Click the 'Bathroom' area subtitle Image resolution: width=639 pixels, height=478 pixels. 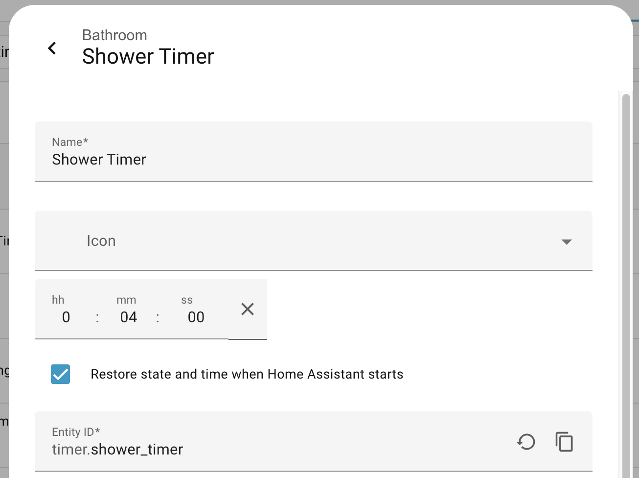pyautogui.click(x=114, y=35)
